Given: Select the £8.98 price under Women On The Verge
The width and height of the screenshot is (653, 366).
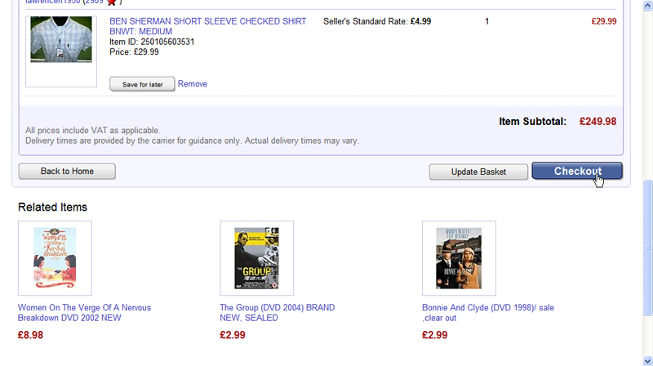Looking at the screenshot, I should pyautogui.click(x=30, y=335).
